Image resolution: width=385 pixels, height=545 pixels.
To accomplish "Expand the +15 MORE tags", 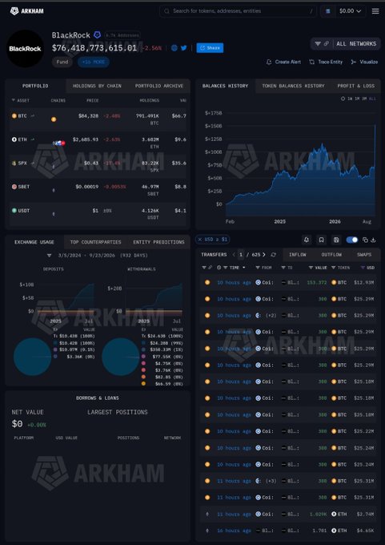I will 94,63.
